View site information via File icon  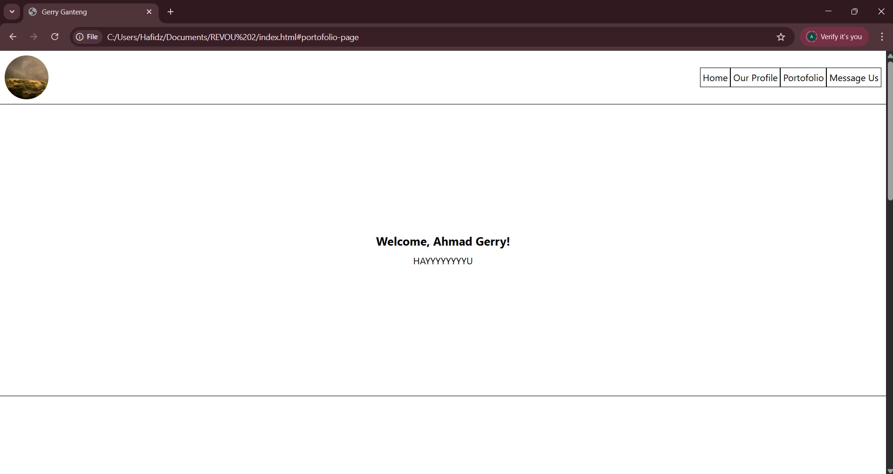click(87, 37)
